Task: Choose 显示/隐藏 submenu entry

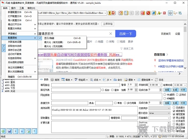Action: pos(62,38)
